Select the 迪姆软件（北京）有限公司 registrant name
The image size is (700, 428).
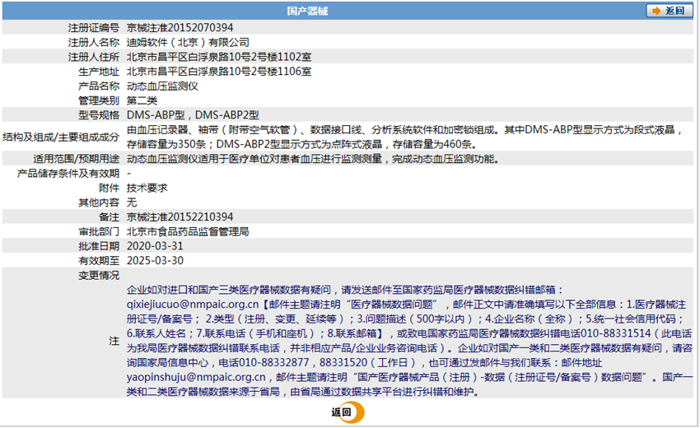(188, 43)
